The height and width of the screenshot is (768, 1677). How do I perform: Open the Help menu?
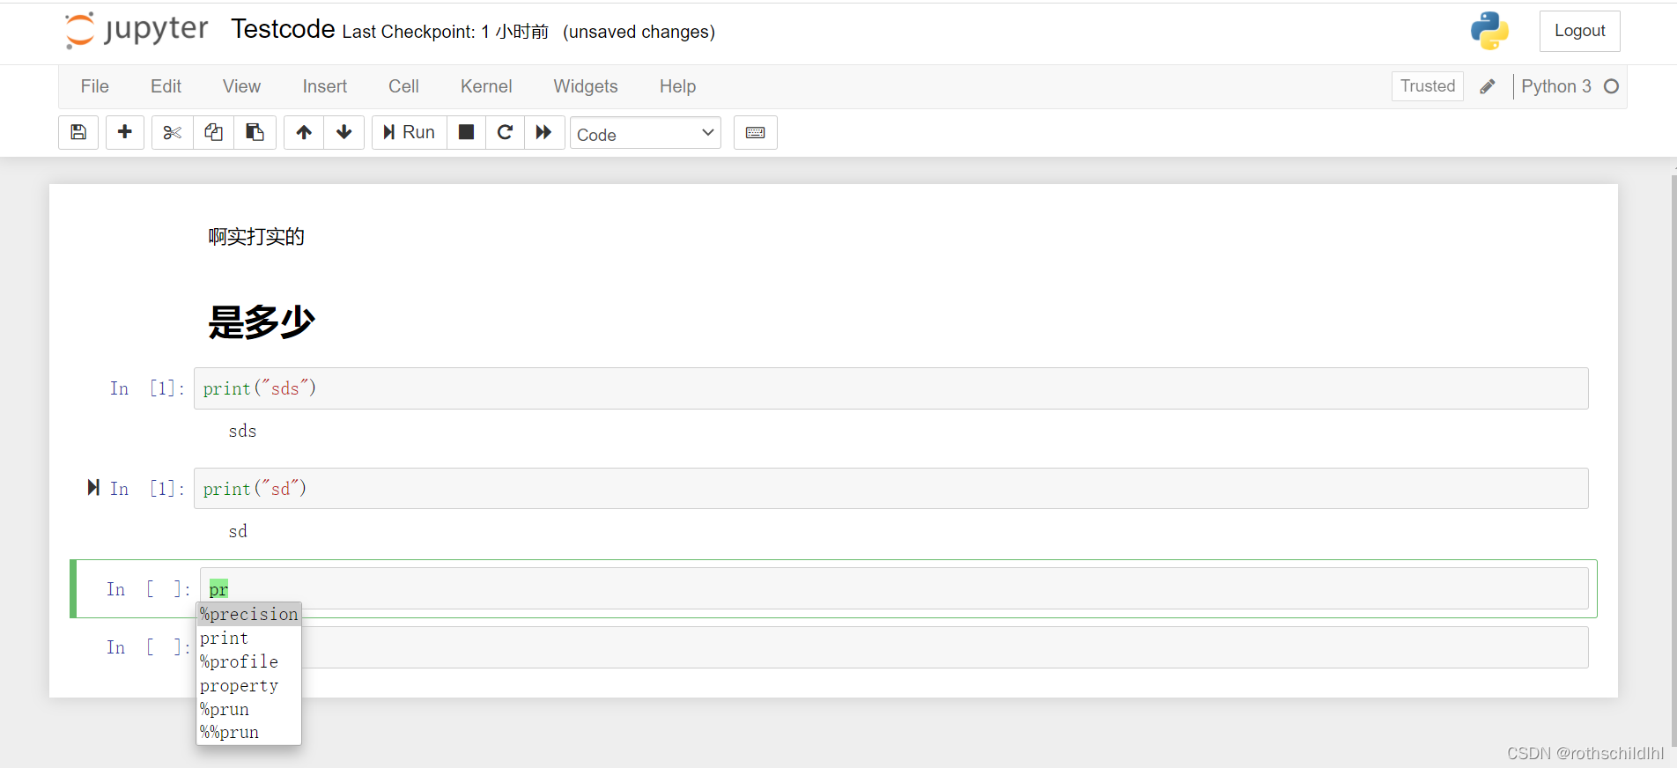tap(678, 86)
